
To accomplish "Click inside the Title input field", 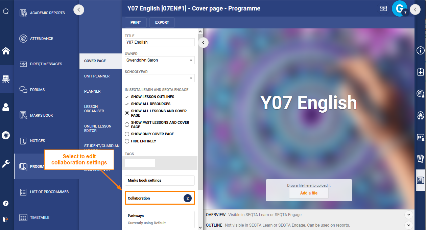I will [160, 42].
